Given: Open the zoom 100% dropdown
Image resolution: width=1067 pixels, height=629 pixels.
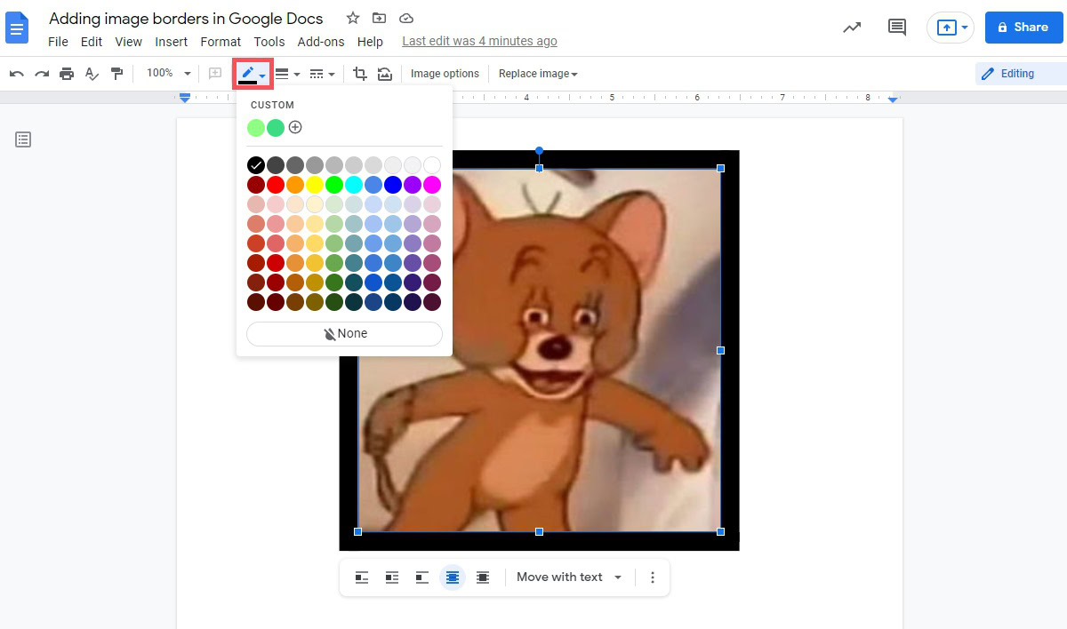Looking at the screenshot, I should (x=168, y=74).
